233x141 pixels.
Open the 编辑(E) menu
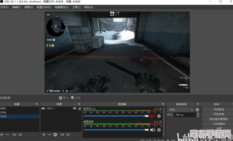(16, 7)
